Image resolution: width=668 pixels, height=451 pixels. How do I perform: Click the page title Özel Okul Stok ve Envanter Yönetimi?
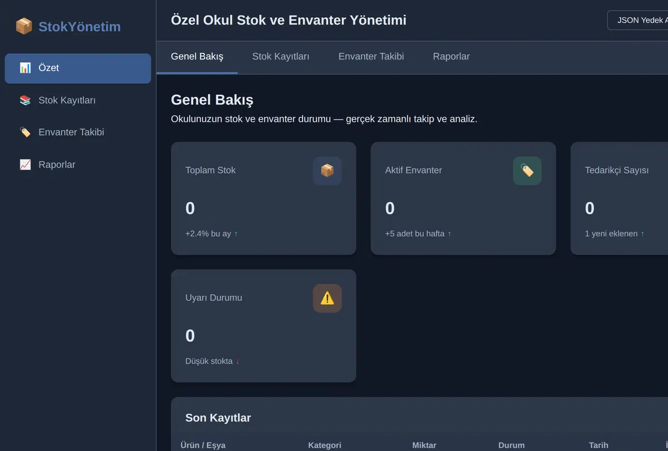tap(288, 20)
